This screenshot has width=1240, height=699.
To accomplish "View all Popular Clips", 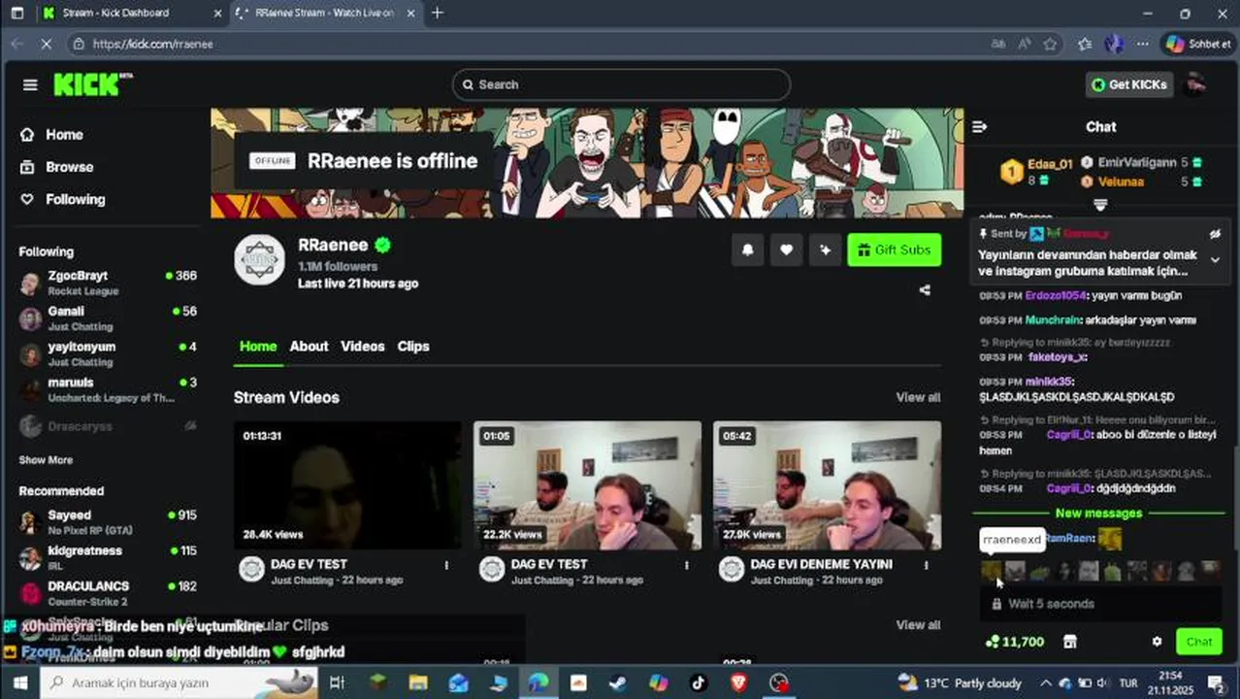I will 918,625.
